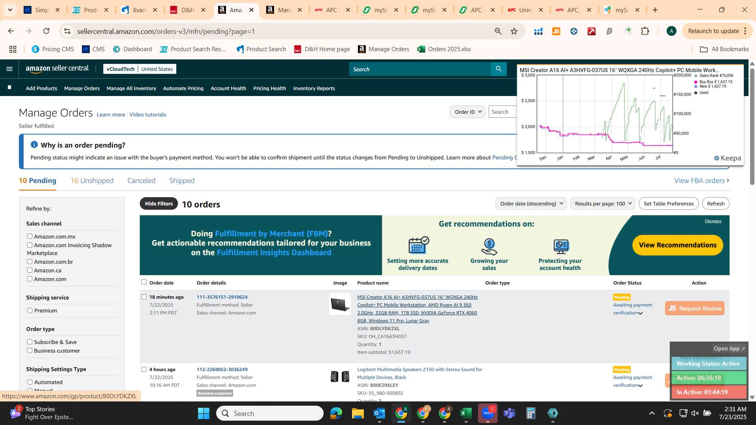Viewport: 756px width, 425px height.
Task: Open the Chrome three-dot menu beside Relaunch
Action: coord(745,31)
